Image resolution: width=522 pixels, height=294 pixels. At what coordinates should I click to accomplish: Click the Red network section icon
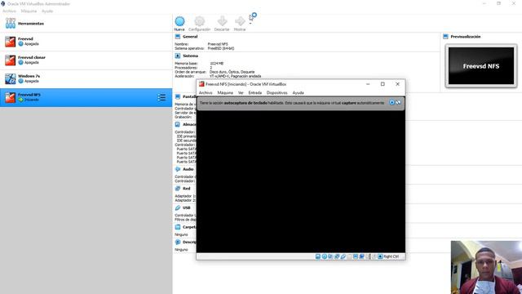tap(178, 189)
